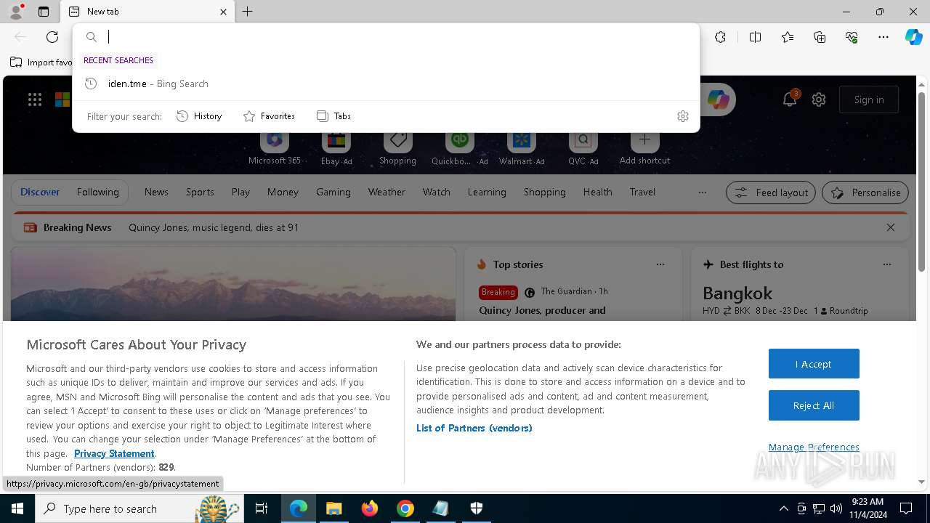Screen dimensions: 930x523
Task: Open the Privacy Statement link
Action: point(114,453)
